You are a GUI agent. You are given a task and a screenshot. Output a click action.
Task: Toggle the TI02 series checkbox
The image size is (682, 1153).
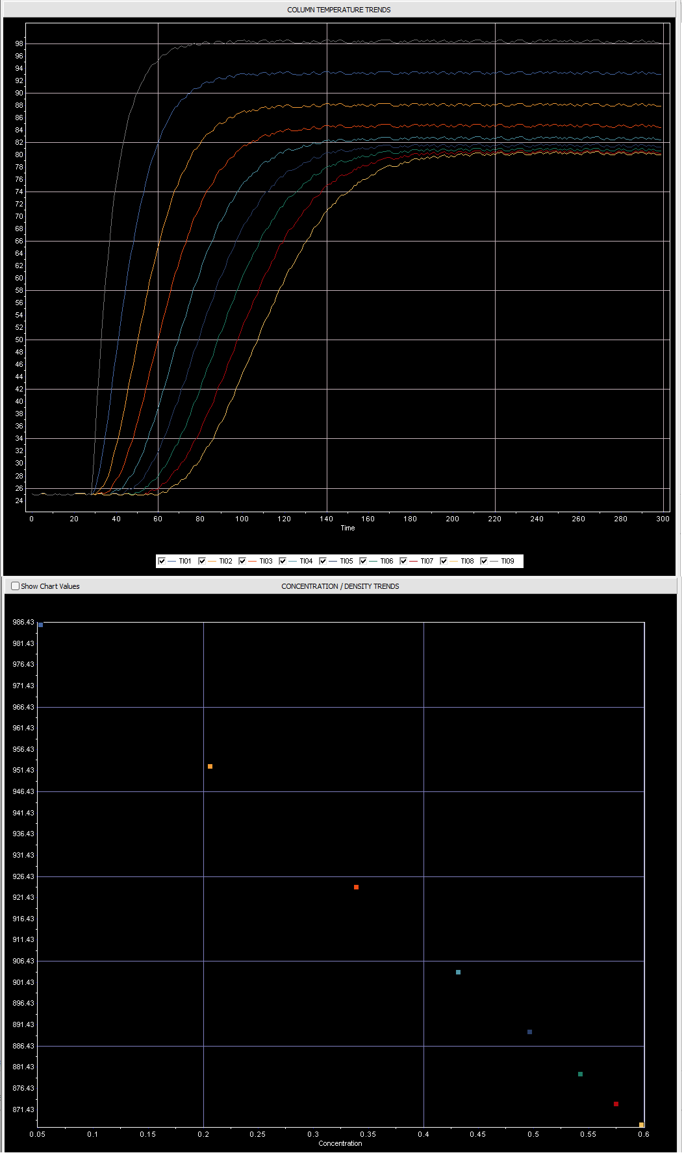(202, 561)
